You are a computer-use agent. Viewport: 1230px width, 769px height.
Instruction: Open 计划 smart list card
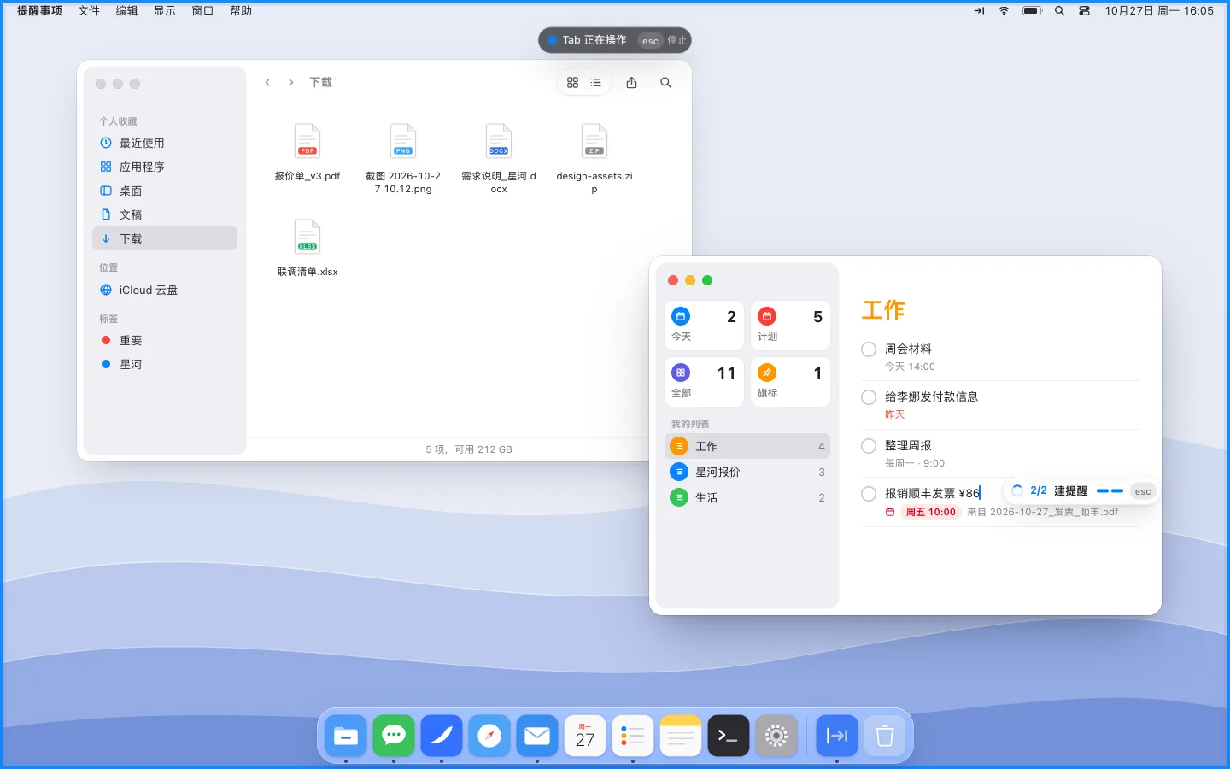[x=790, y=326]
